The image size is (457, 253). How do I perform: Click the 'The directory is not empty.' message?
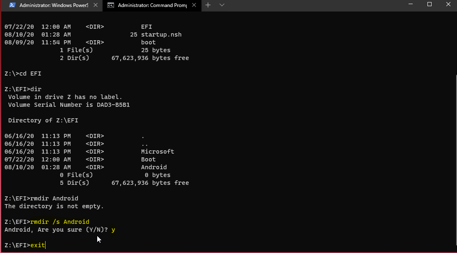pos(54,206)
